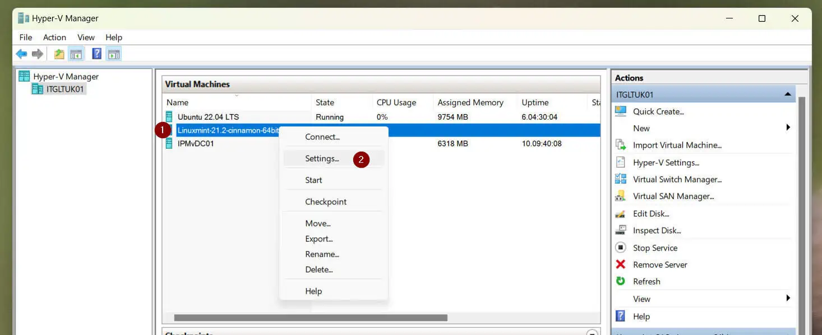Choose Move... from the context menu
The image size is (822, 335).
(x=334, y=224)
